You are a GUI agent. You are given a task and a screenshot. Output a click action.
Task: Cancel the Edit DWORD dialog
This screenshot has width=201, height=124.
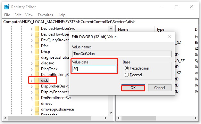tap(160, 87)
